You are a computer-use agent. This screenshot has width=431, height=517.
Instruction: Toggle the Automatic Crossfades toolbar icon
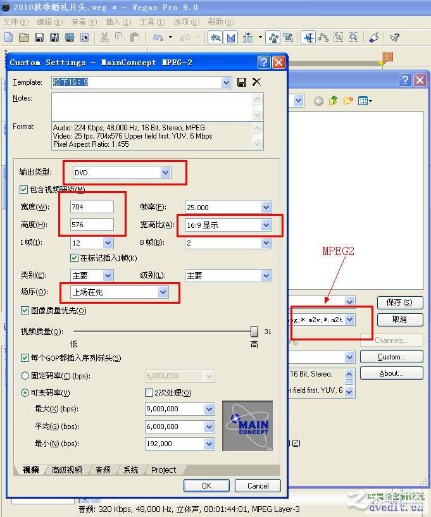231,37
